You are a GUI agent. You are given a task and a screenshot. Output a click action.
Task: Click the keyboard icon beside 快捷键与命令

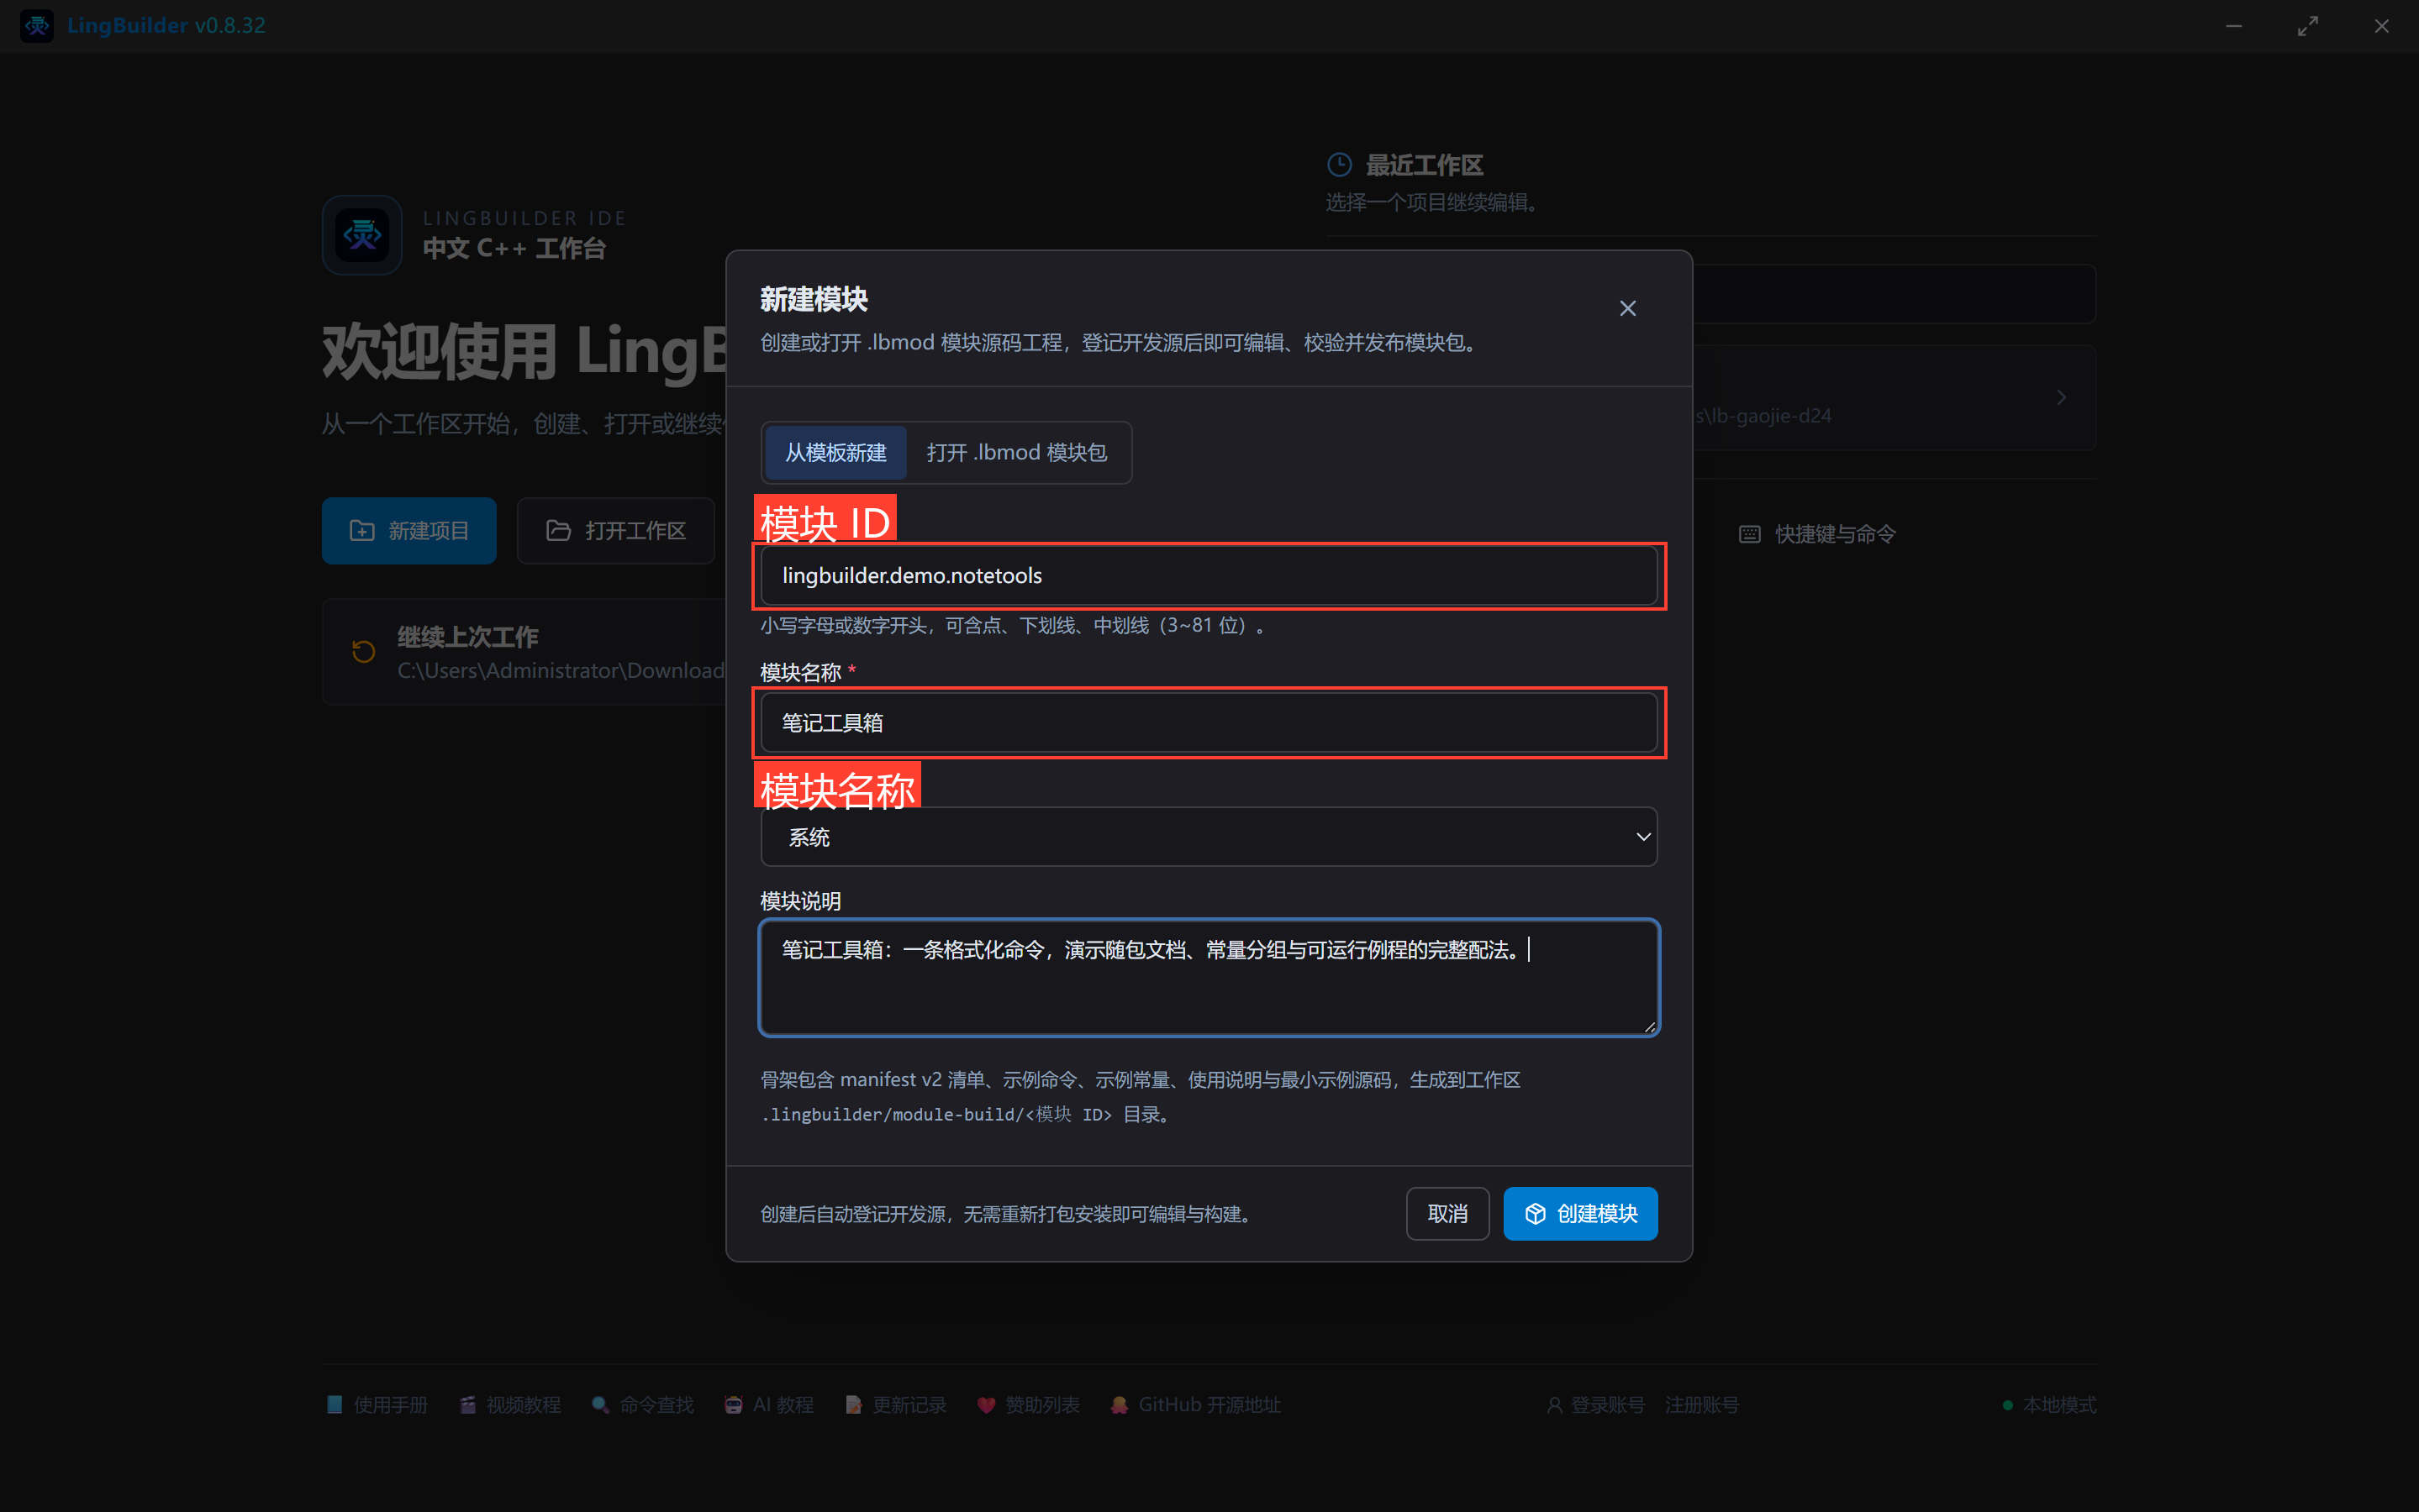click(1750, 535)
